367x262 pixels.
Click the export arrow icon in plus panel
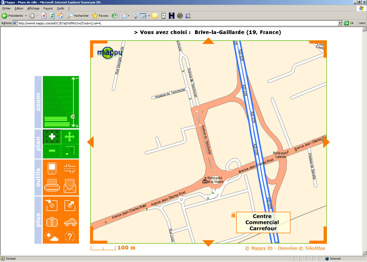[x=70, y=205]
